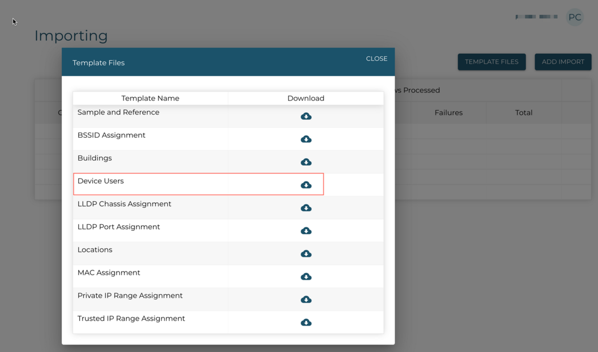Download the Sample and Reference template

tap(306, 116)
